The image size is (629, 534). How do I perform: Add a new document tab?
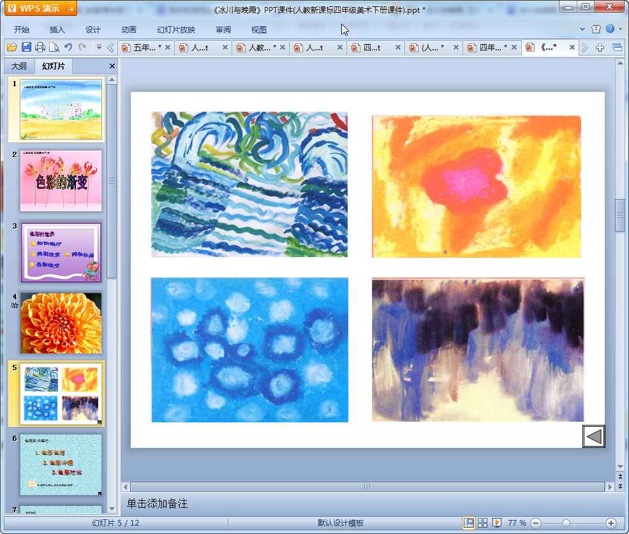(x=600, y=48)
